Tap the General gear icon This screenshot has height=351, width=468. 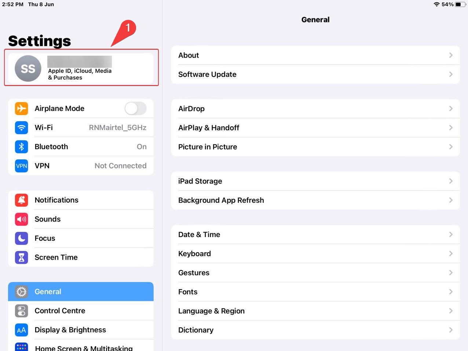tap(22, 292)
